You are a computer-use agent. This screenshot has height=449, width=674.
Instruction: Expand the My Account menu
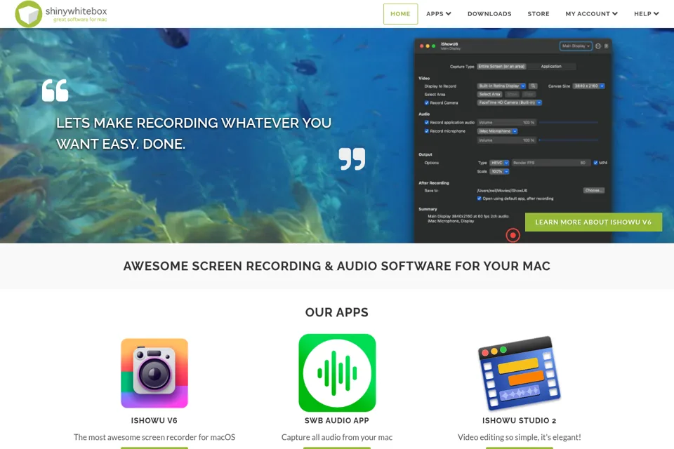pos(591,14)
